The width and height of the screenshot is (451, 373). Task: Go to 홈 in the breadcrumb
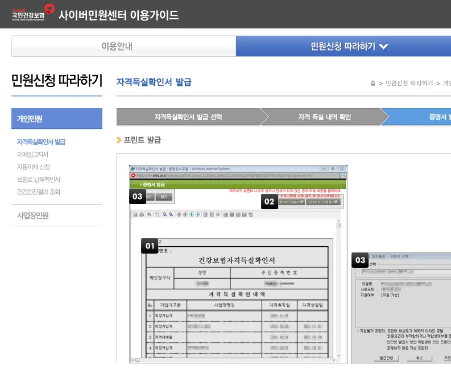(373, 83)
